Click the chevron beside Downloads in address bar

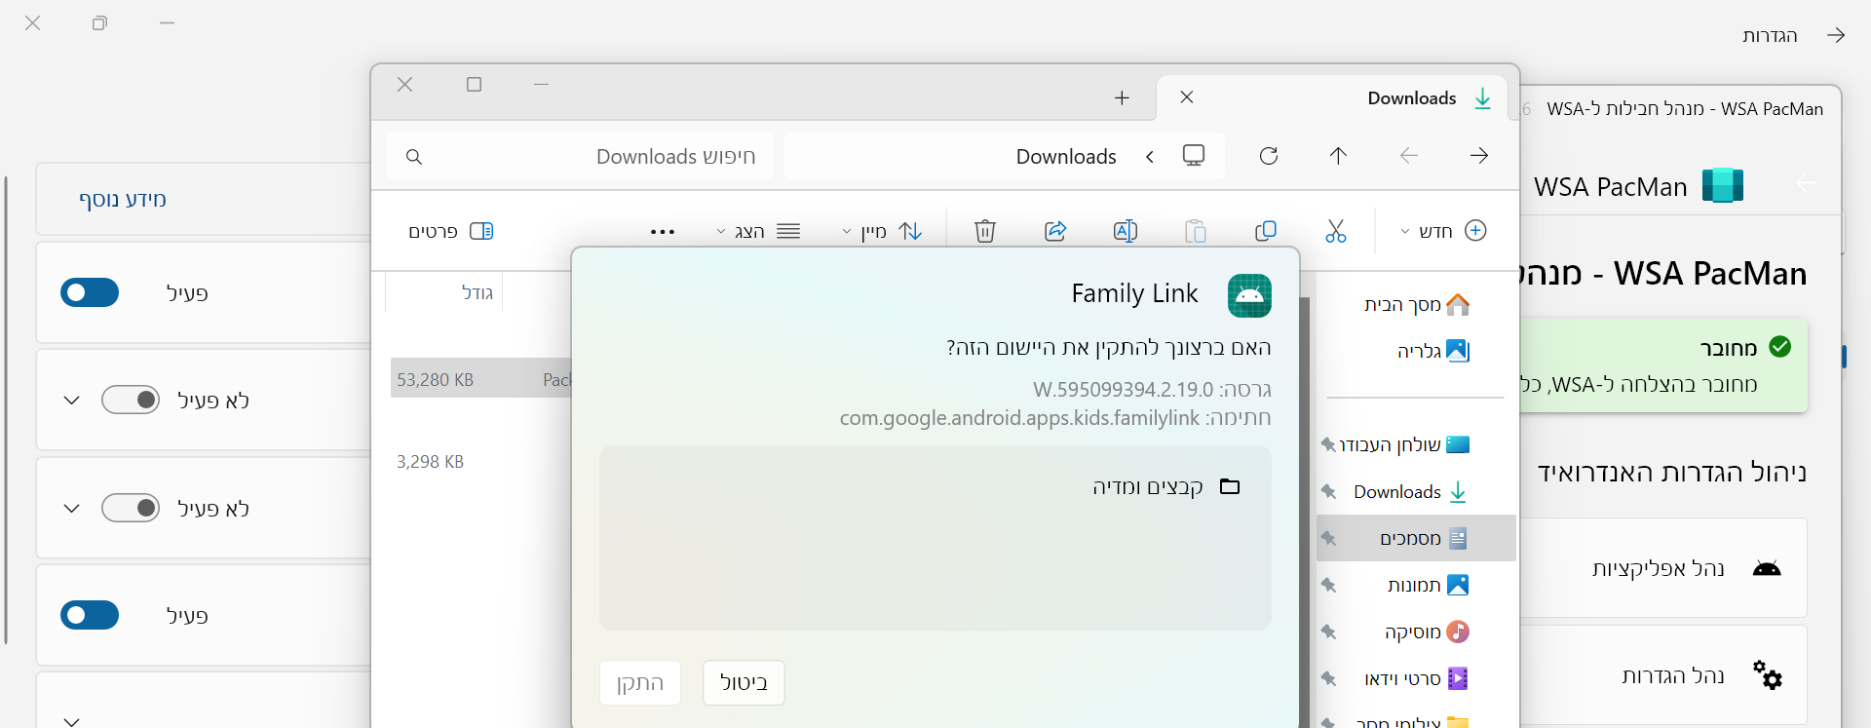pyautogui.click(x=1150, y=157)
